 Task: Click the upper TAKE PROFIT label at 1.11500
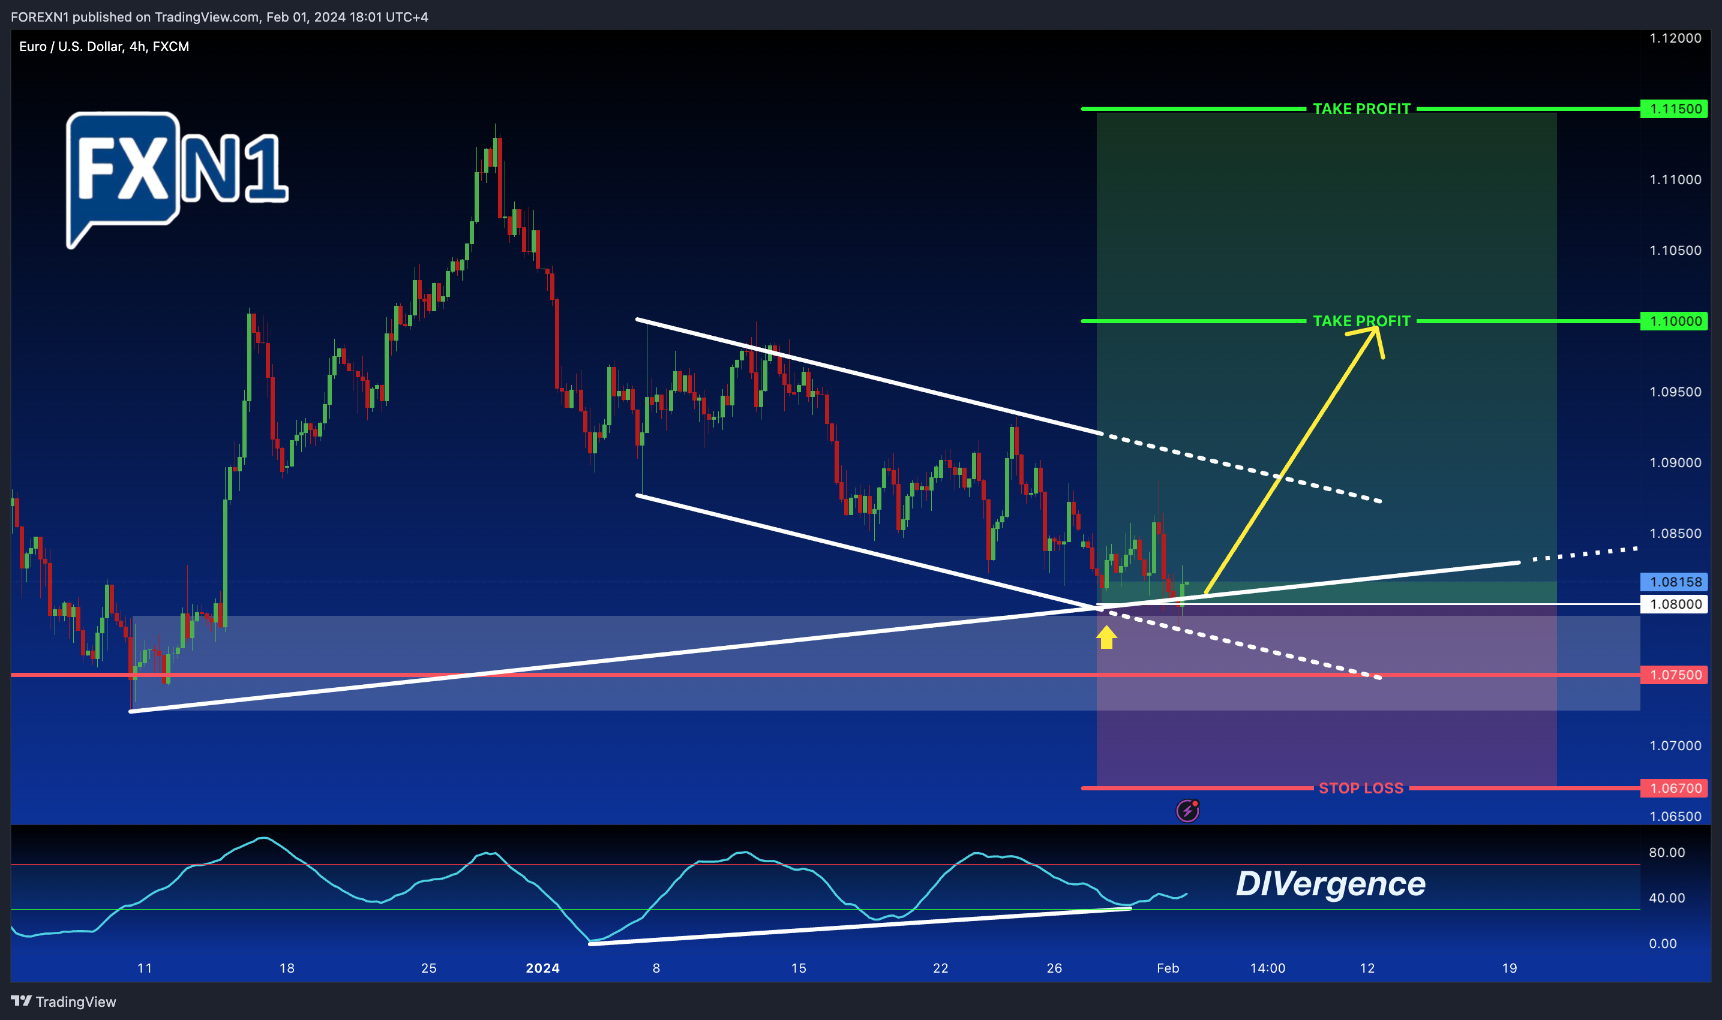pos(1361,109)
